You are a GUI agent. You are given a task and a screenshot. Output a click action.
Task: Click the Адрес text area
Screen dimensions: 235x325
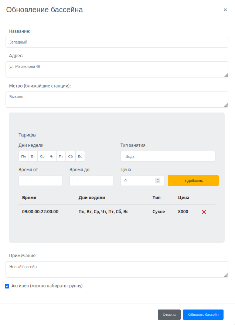click(x=117, y=69)
